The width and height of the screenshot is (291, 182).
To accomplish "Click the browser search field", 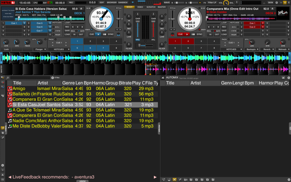I will [30, 78].
